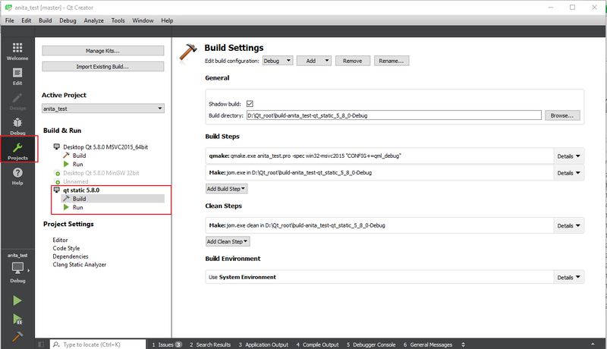Switch to Design mode

click(x=17, y=102)
